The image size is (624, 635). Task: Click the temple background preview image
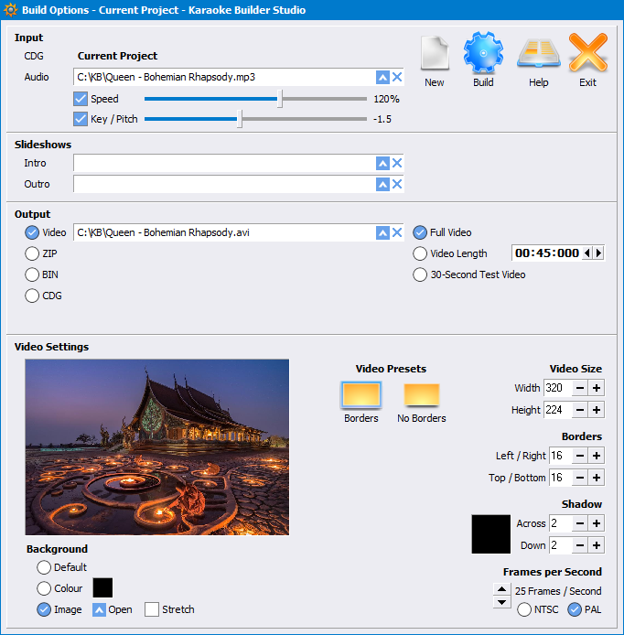point(157,447)
